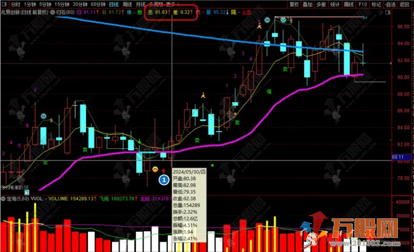
Task: Select the 15分钟 period tab
Action: pyautogui.click(x=62, y=5)
